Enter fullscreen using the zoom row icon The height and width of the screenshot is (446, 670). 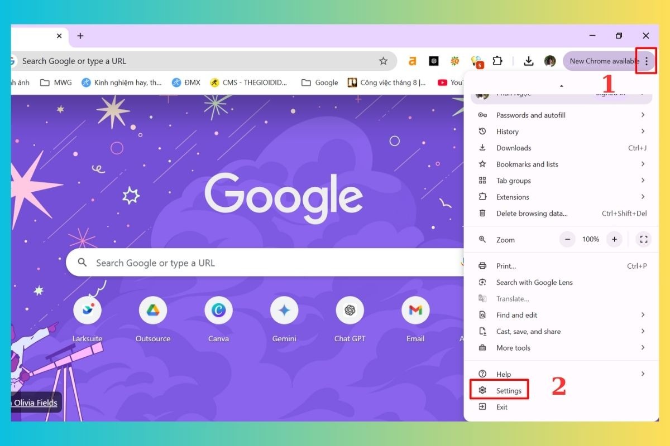pyautogui.click(x=644, y=239)
